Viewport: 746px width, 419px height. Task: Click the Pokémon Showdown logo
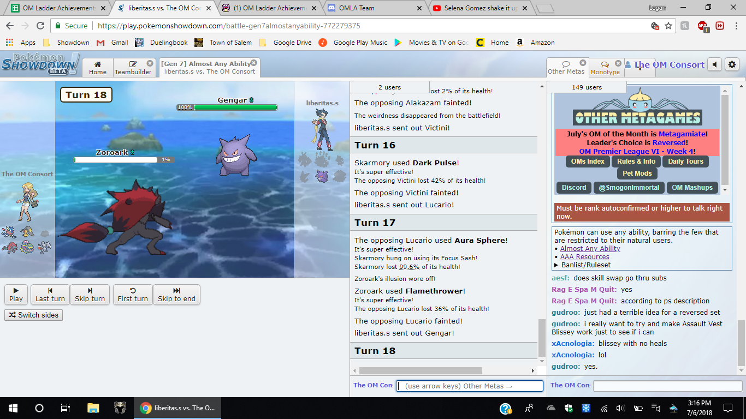pyautogui.click(x=40, y=64)
